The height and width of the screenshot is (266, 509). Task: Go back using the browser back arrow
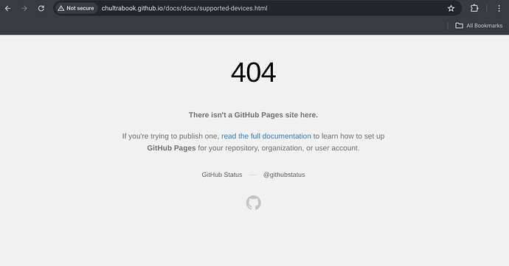(8, 8)
